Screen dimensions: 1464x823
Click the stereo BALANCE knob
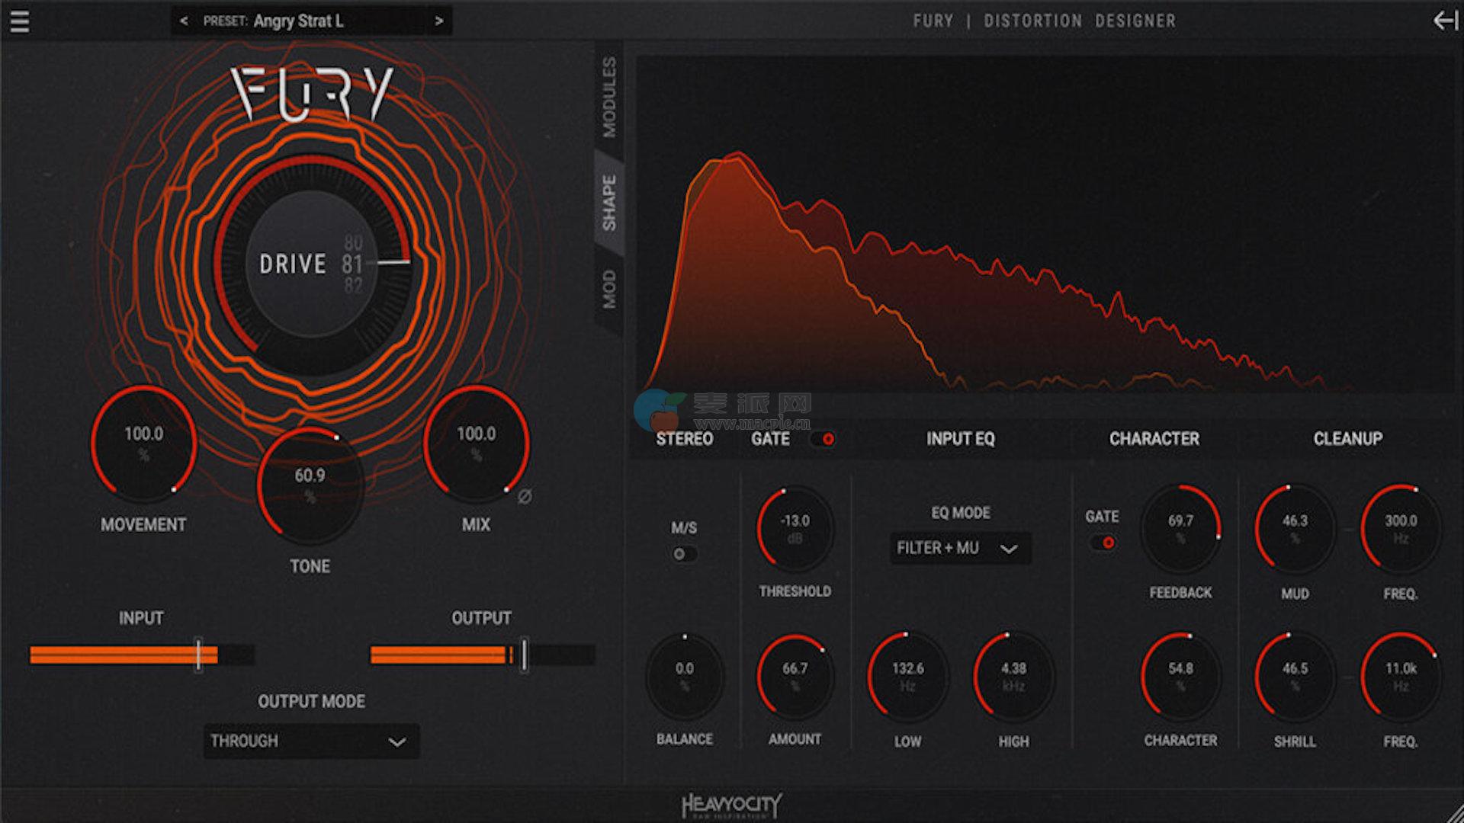684,676
